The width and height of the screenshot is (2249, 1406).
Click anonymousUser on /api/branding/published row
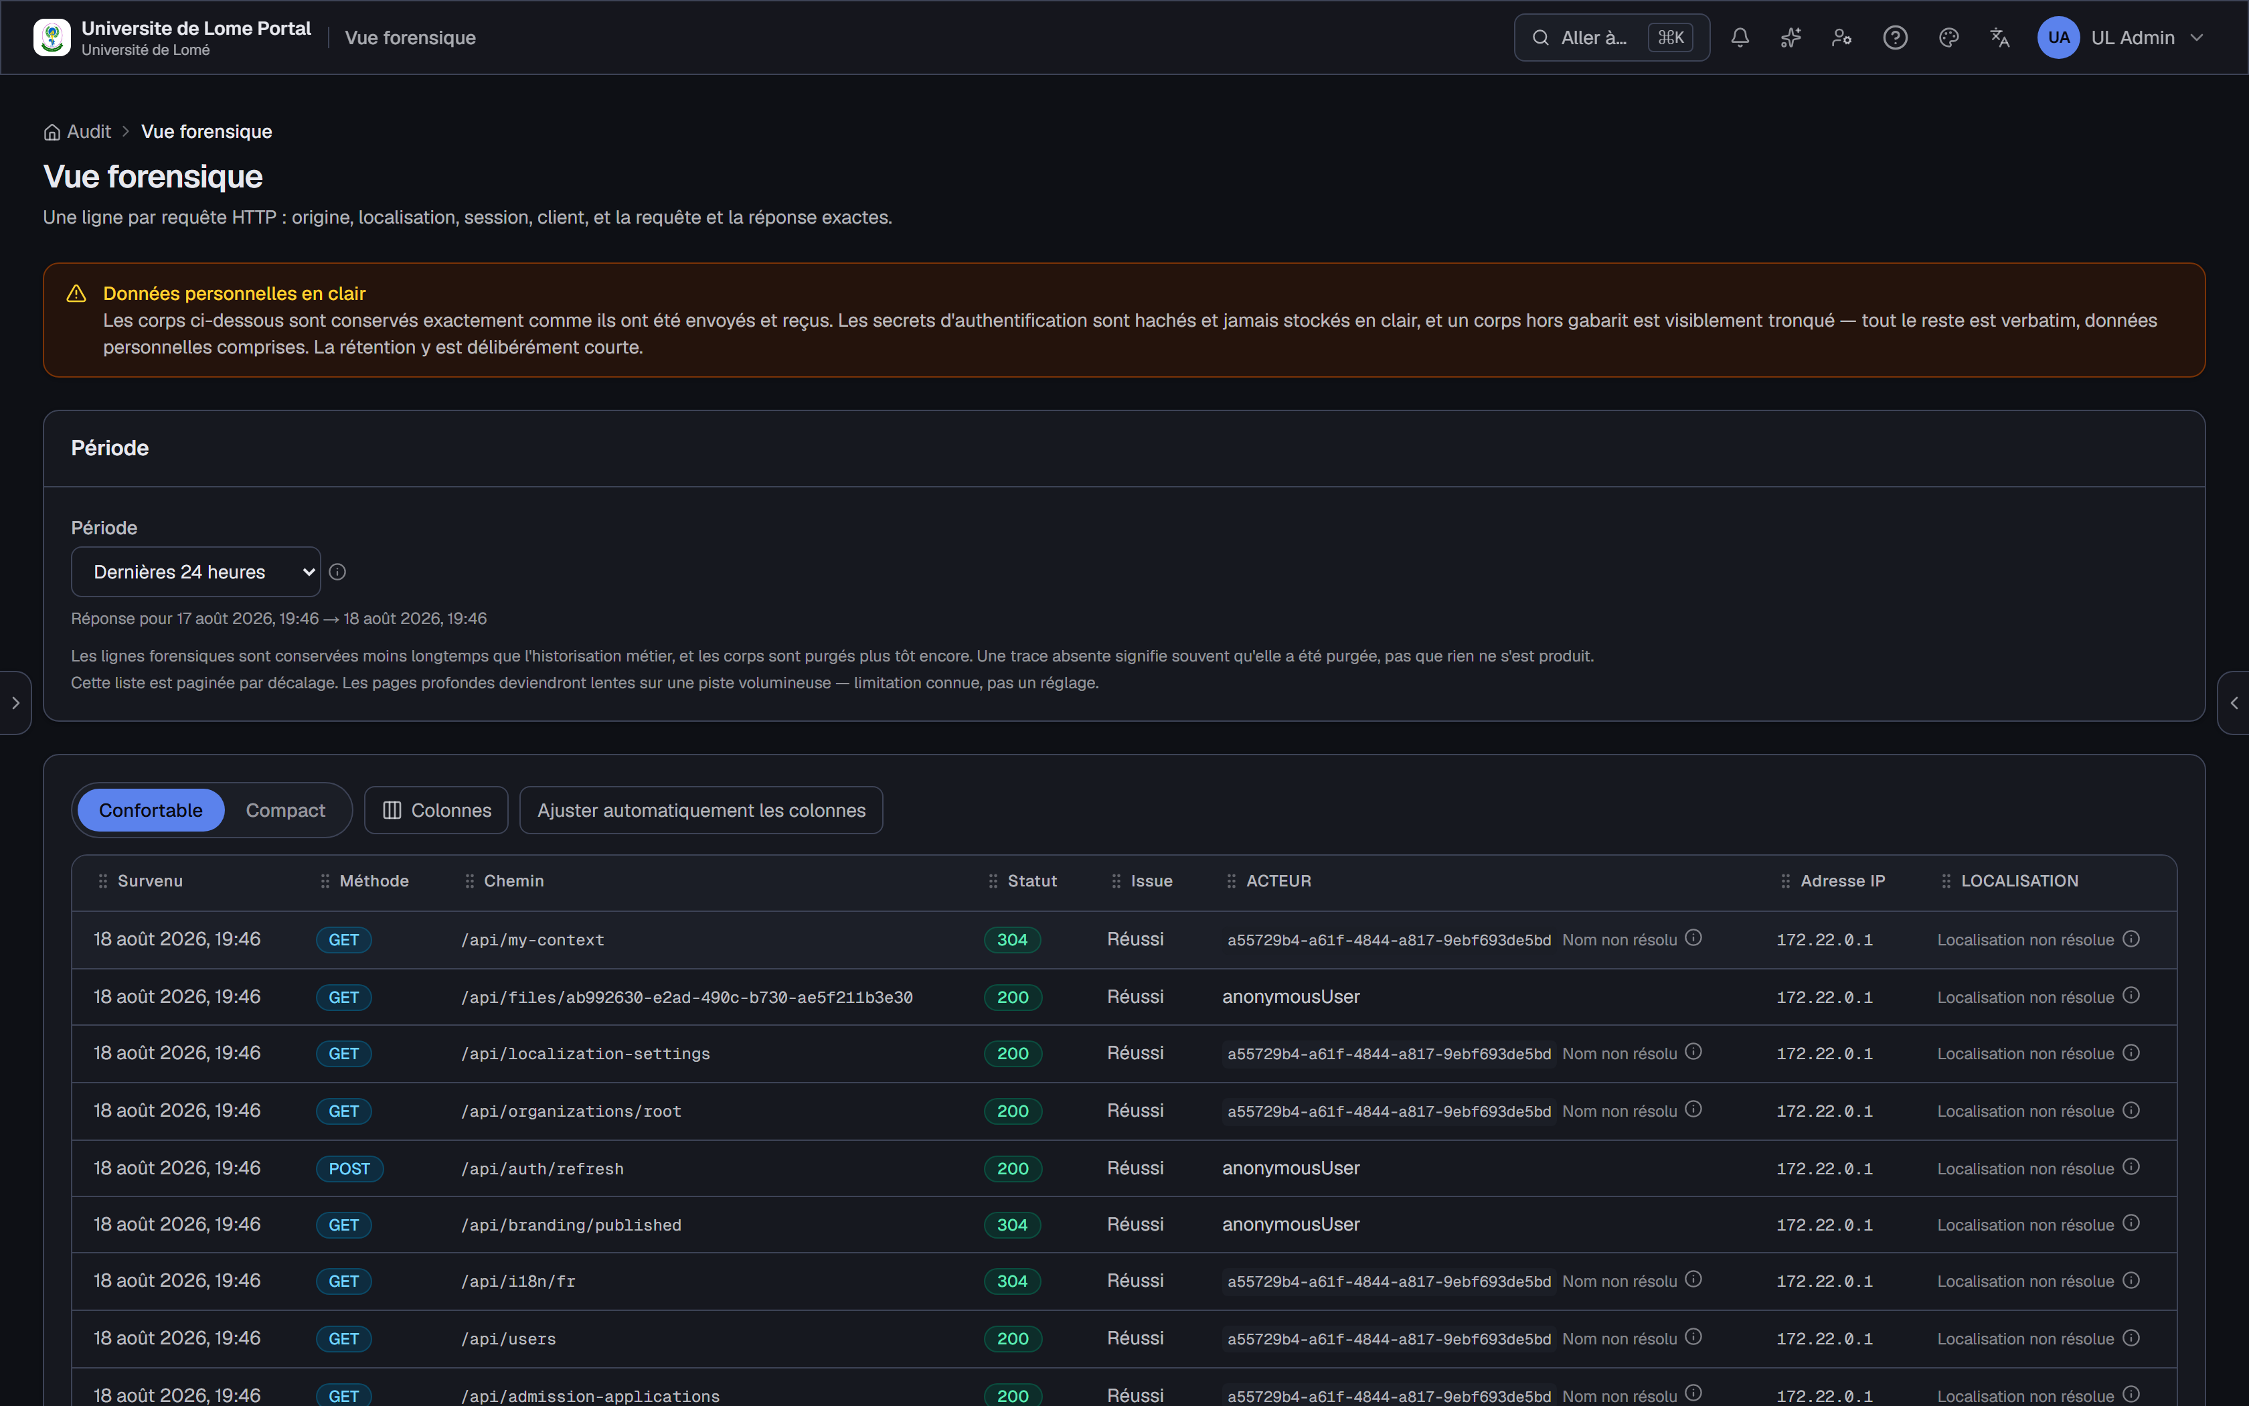pos(1291,1225)
